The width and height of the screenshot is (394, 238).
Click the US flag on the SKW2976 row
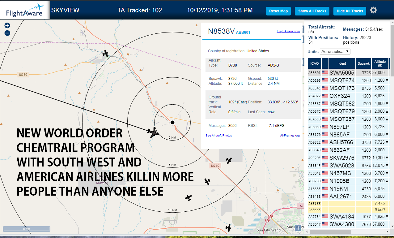pos(325,158)
